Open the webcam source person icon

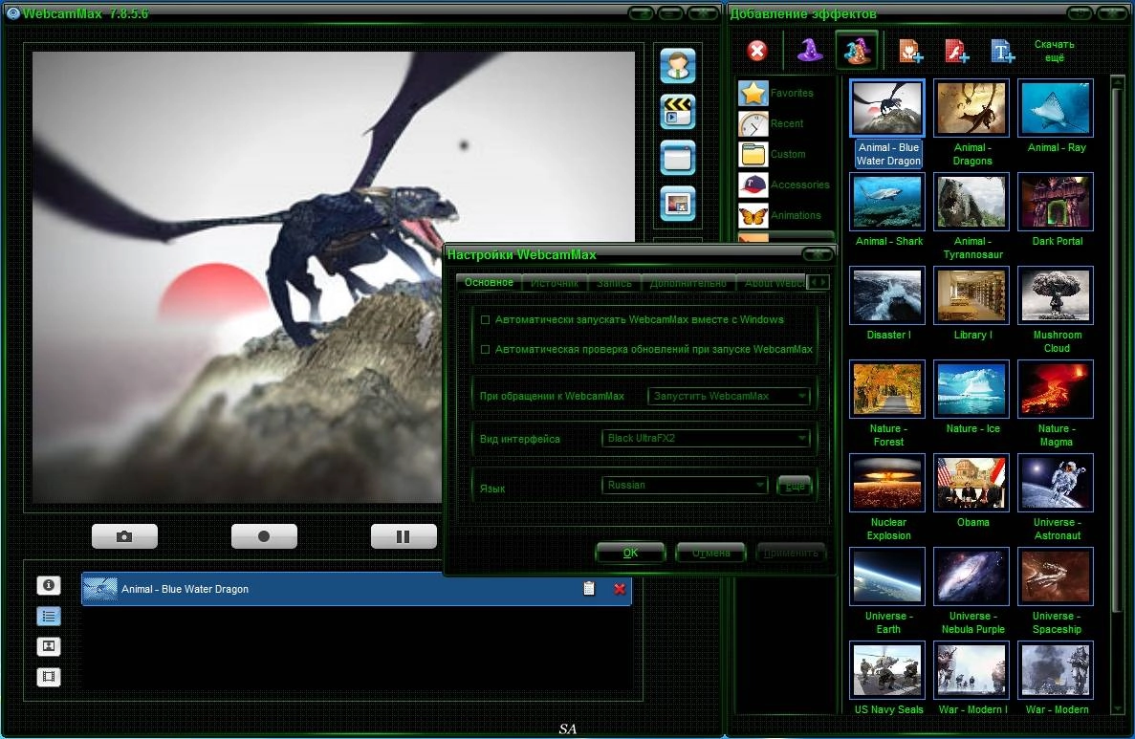point(678,66)
